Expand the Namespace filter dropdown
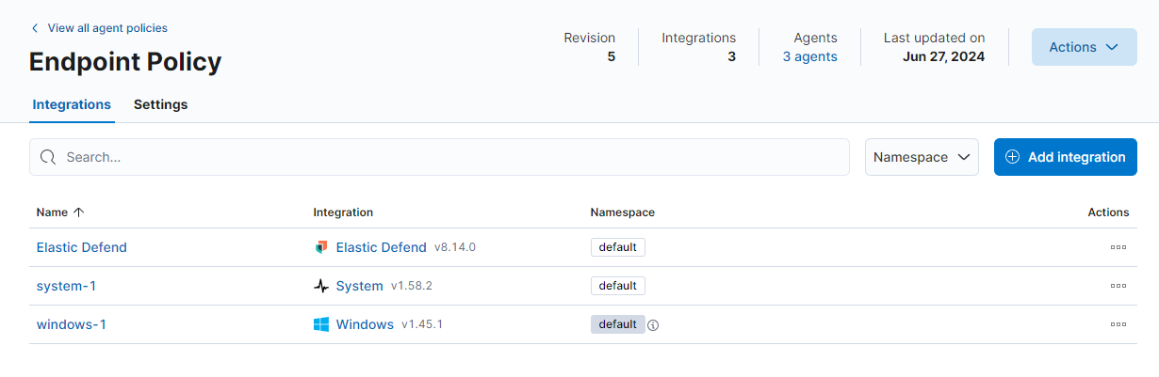 click(921, 157)
